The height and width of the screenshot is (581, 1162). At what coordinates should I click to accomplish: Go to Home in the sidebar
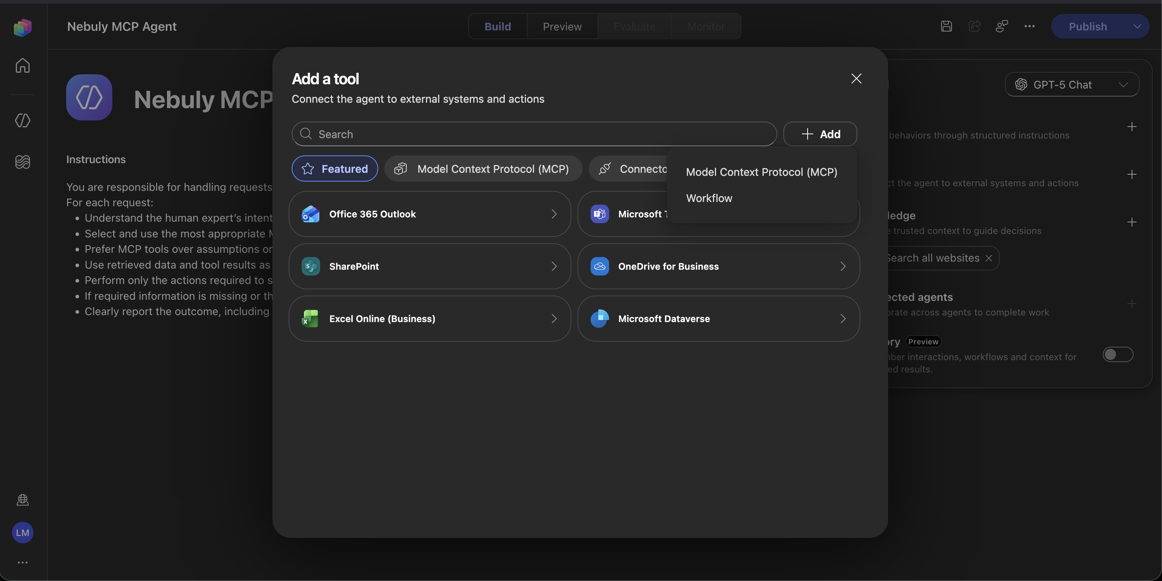23,65
